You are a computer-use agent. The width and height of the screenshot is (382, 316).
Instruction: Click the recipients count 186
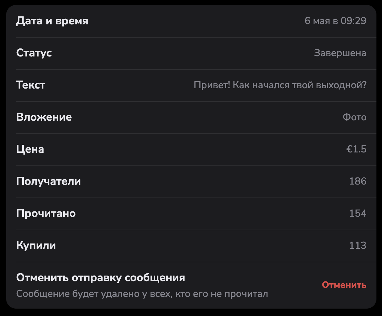358,181
